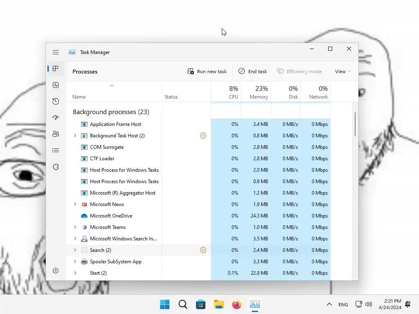Open Task Manager settings gear

[x=56, y=271]
